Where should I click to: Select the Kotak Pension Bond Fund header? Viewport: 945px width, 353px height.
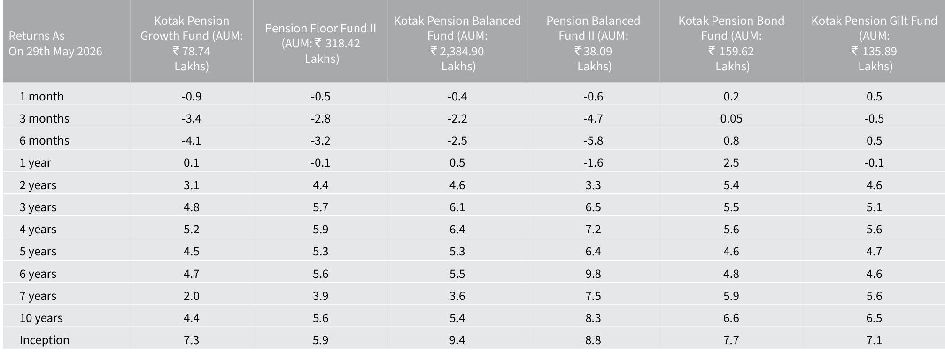731,43
